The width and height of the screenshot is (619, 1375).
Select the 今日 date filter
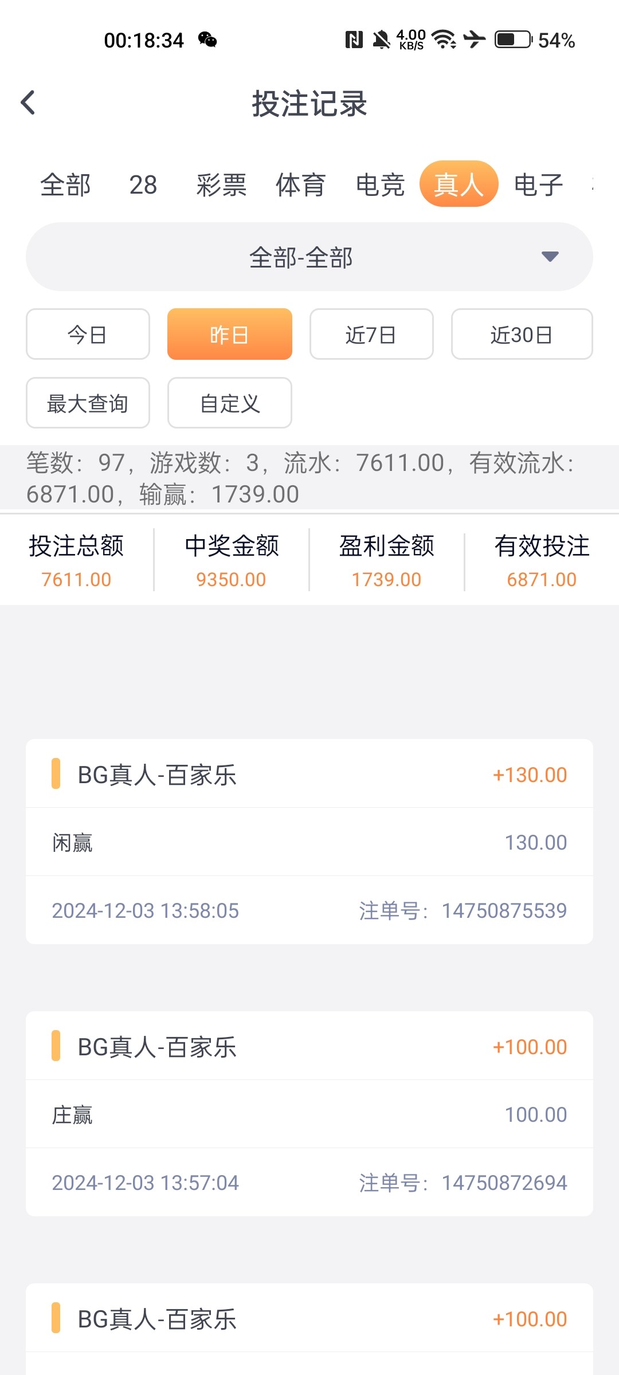click(x=88, y=335)
